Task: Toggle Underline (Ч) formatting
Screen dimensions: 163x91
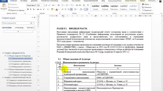Action: (x=34, y=9)
